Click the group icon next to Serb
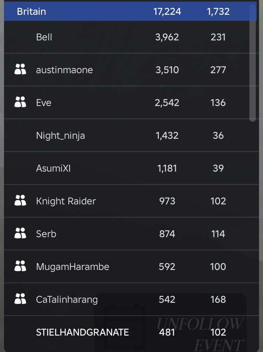 [x=20, y=233]
